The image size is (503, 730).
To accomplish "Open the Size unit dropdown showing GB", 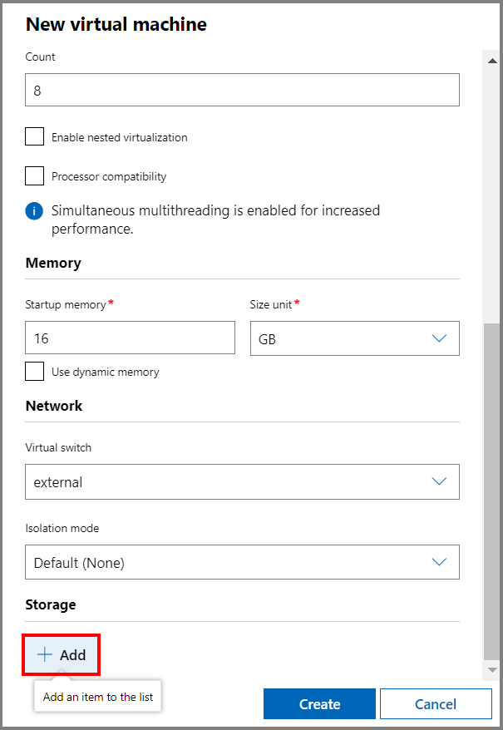I will (x=355, y=338).
